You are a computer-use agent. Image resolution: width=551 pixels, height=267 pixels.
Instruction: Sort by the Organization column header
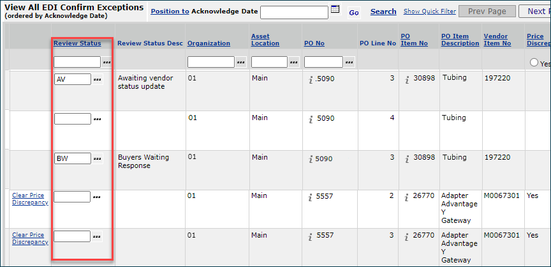tap(209, 43)
